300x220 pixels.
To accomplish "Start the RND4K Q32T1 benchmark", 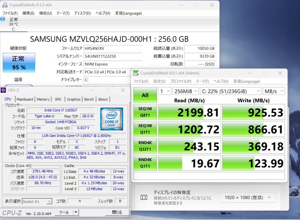I will pyautogui.click(x=145, y=146).
